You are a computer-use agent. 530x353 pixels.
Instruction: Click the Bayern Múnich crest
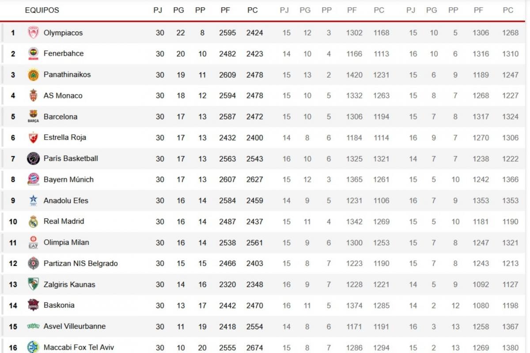point(33,180)
